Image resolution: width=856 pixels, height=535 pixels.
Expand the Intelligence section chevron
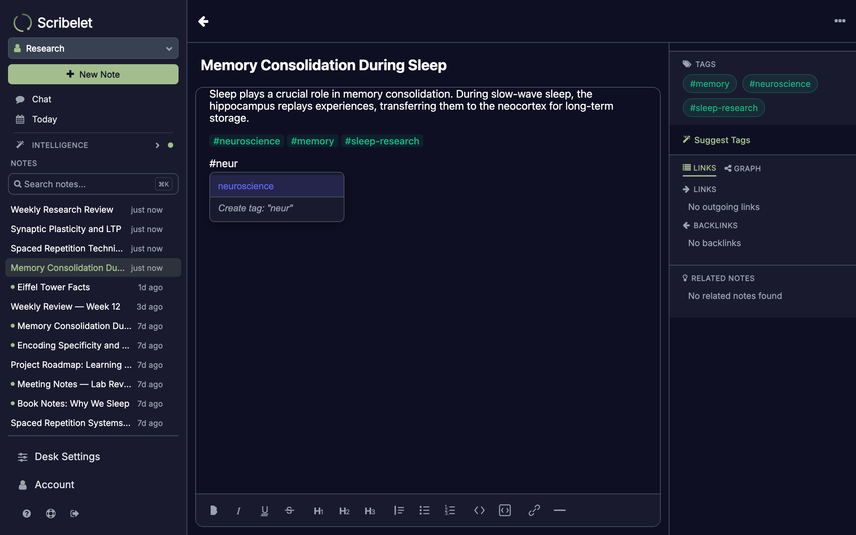(x=157, y=145)
